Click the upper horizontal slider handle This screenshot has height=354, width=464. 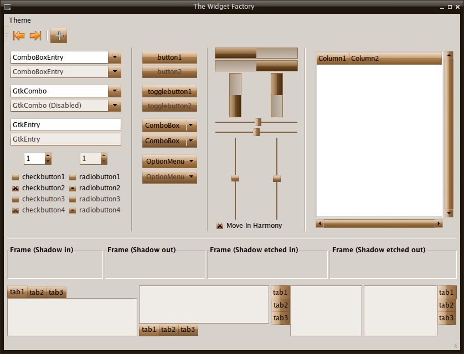click(258, 122)
